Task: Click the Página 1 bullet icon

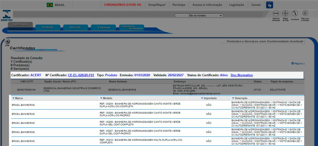Action: coord(293,63)
